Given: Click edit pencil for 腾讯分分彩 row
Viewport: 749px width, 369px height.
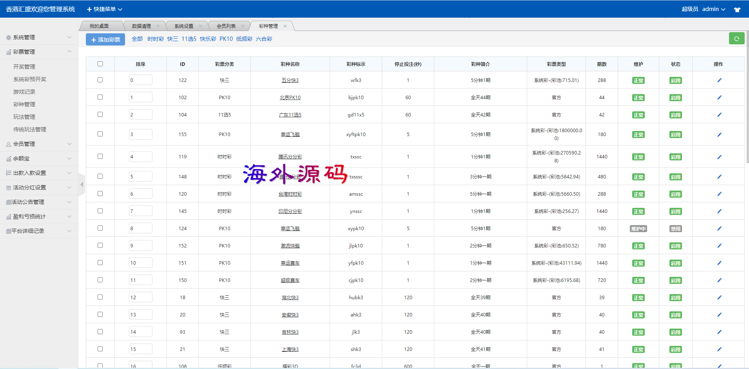Looking at the screenshot, I should point(719,157).
